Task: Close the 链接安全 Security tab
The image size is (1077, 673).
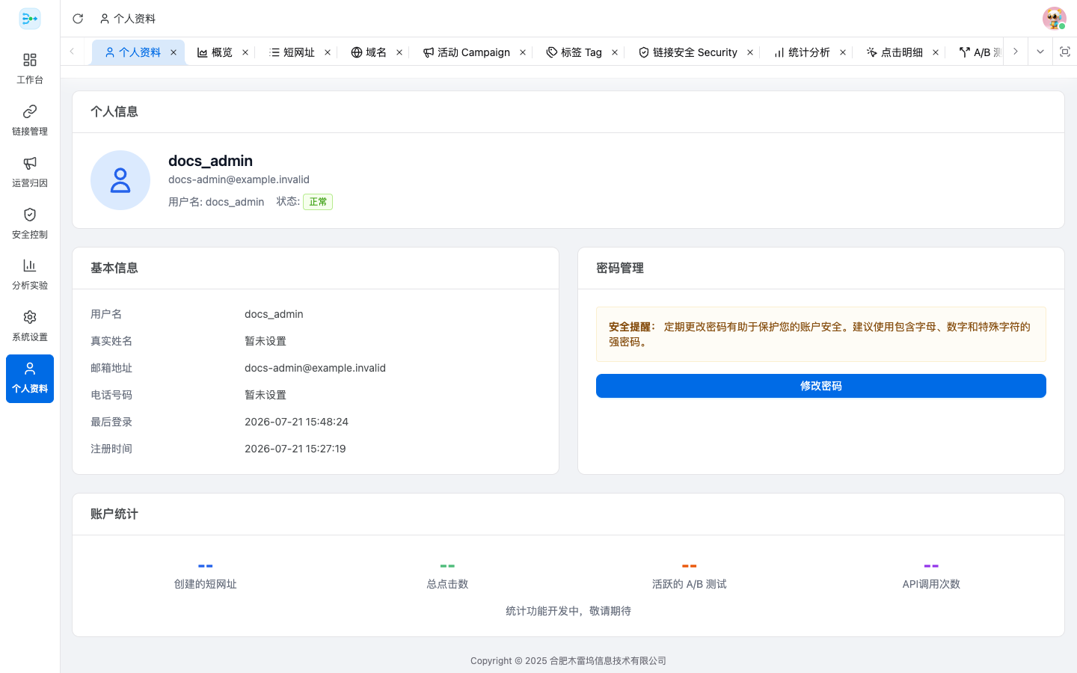Action: 750,52
